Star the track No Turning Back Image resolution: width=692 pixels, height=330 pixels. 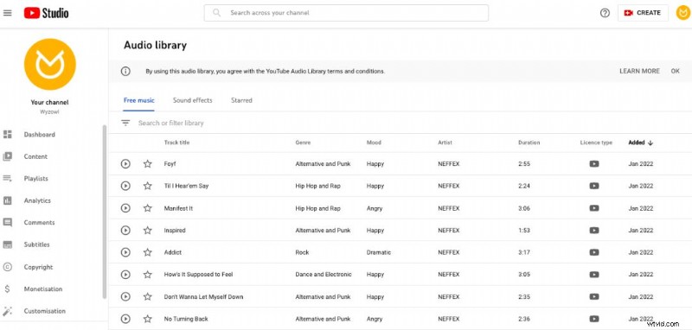[147, 319]
